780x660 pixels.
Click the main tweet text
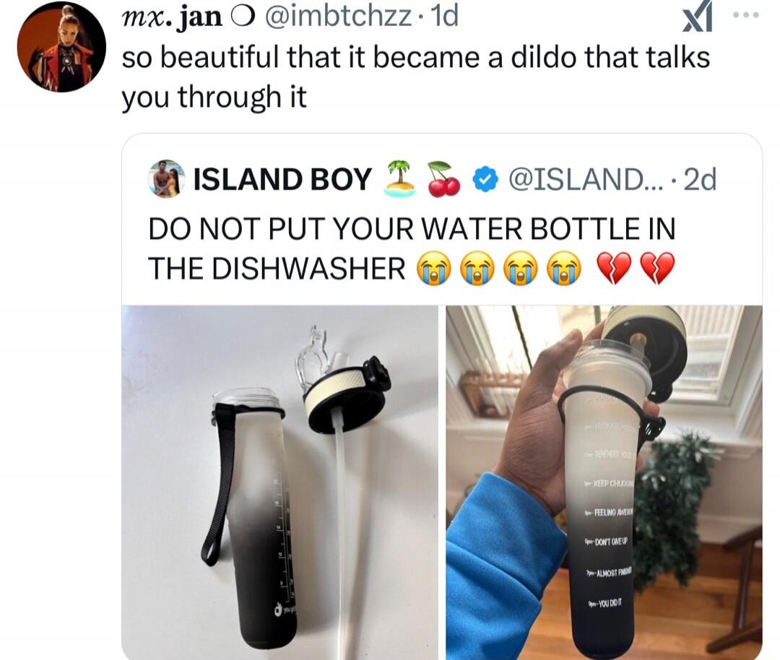tap(416, 77)
